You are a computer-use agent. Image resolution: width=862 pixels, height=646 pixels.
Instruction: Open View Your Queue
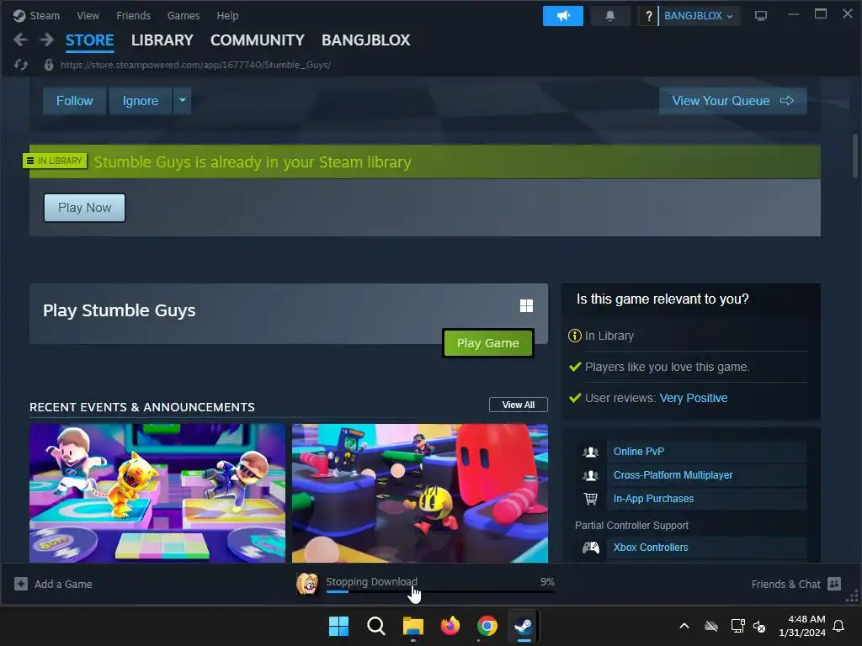pos(733,101)
